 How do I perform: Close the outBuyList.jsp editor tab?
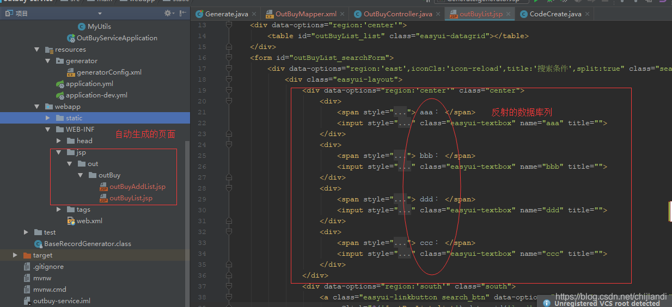[509, 14]
